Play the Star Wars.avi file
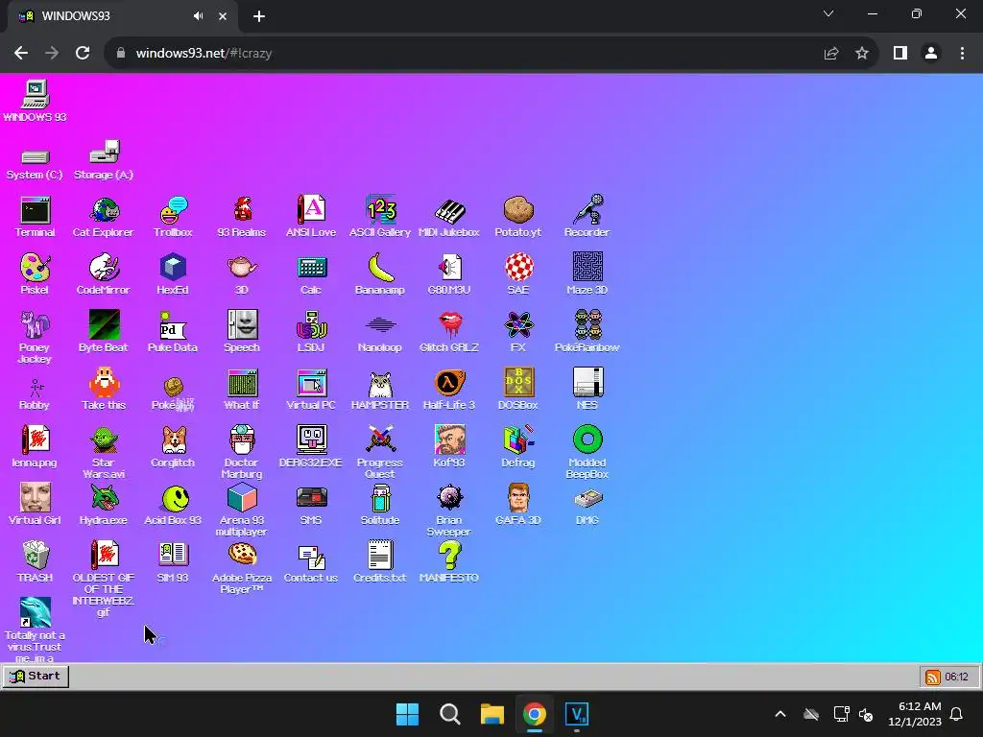This screenshot has height=737, width=983. [x=104, y=453]
